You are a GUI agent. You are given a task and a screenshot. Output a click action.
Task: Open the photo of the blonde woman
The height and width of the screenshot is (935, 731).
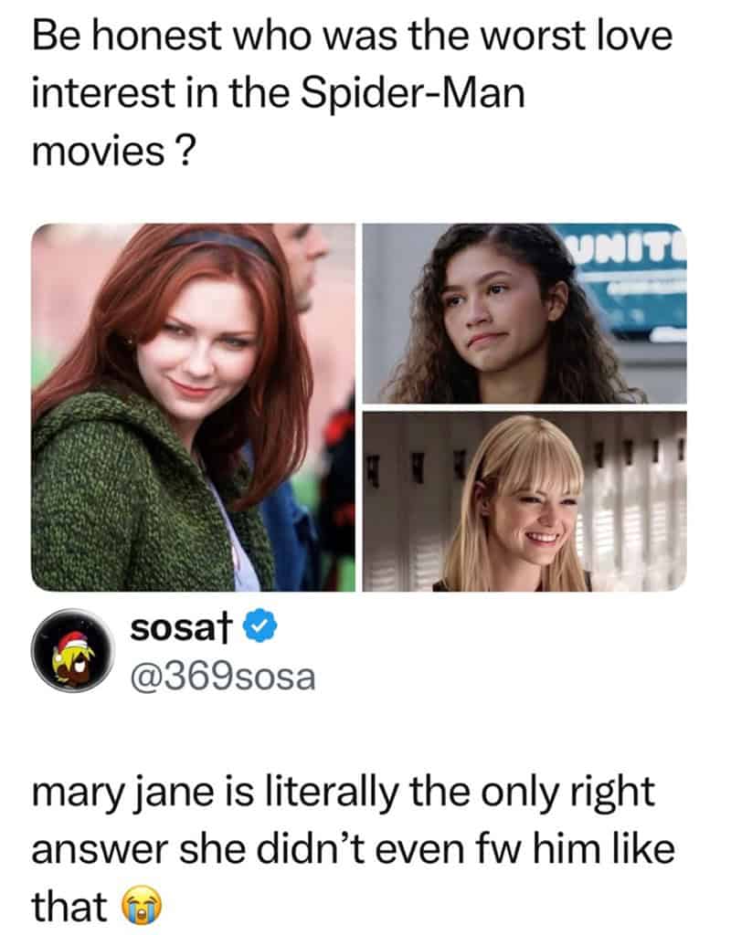point(524,501)
